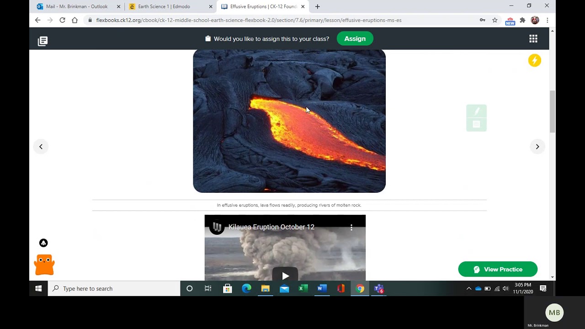Open video options three-dot menu
This screenshot has width=585, height=329.
[351, 227]
